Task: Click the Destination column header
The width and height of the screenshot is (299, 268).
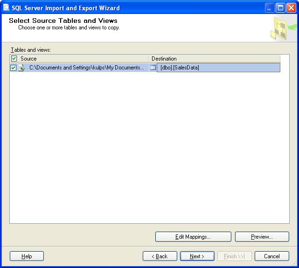Action: [214, 58]
